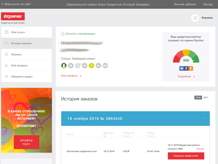Click the скачать download link
This screenshot has width=218, height=164.
(x=200, y=149)
